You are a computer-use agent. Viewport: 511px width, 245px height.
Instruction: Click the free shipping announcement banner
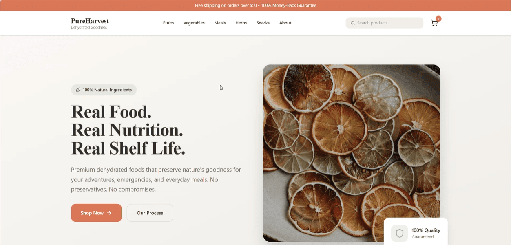pyautogui.click(x=255, y=5)
